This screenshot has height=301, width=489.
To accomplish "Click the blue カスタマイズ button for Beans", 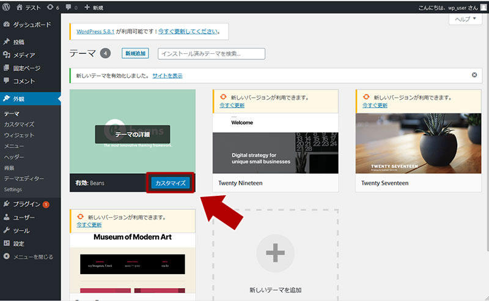I will pos(171,183).
